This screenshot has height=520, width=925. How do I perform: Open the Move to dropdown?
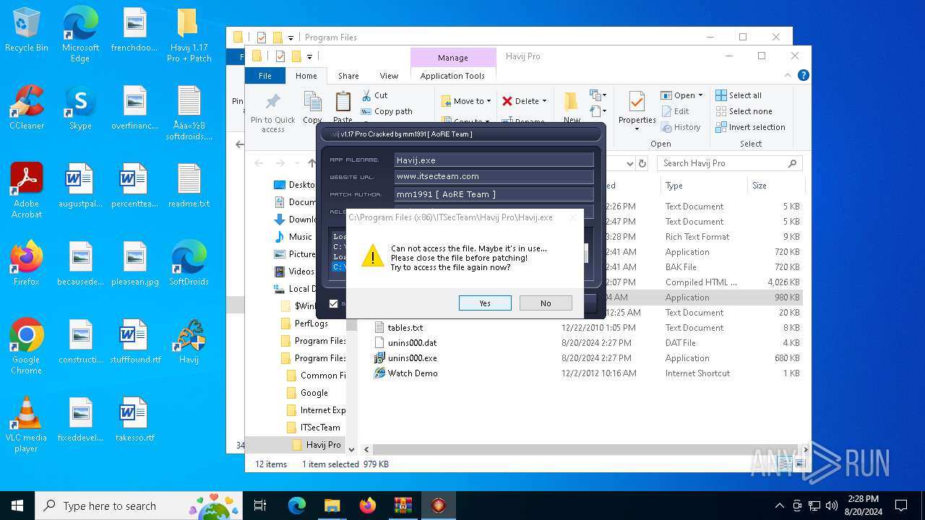click(465, 101)
